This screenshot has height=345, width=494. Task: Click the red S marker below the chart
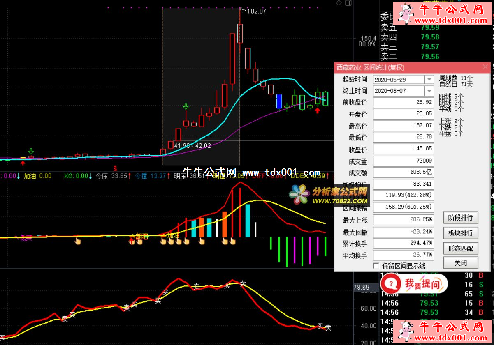[116, 168]
